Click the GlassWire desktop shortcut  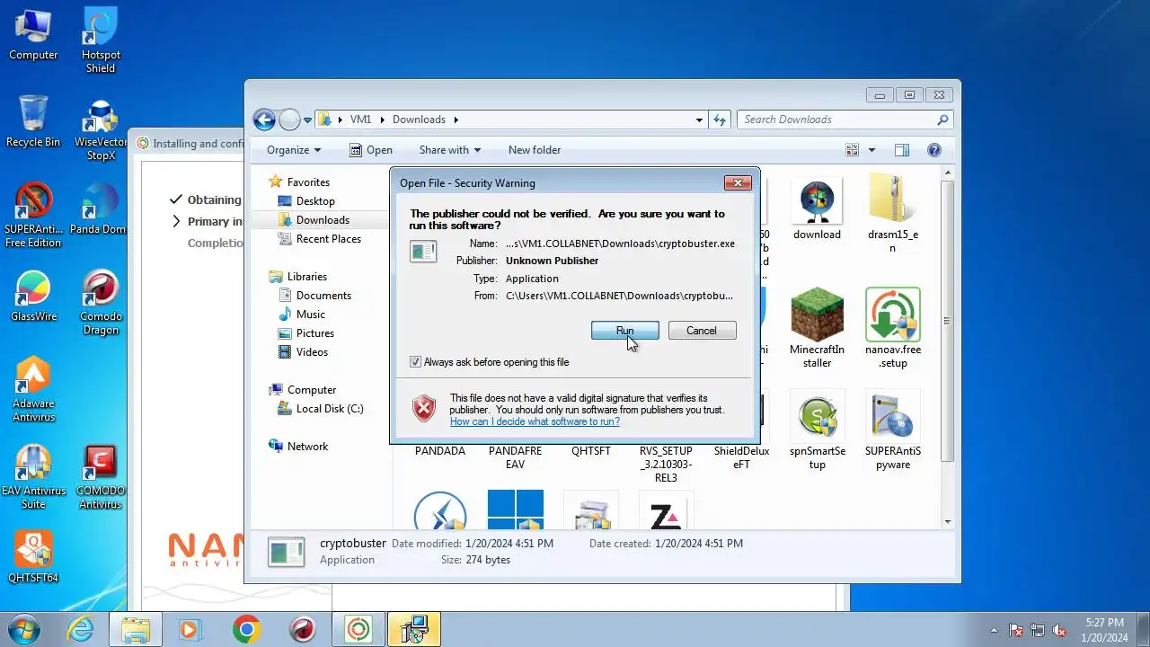coord(33,297)
